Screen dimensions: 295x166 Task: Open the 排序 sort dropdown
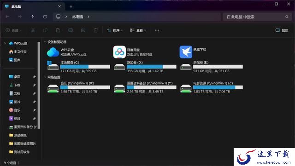click(115, 30)
